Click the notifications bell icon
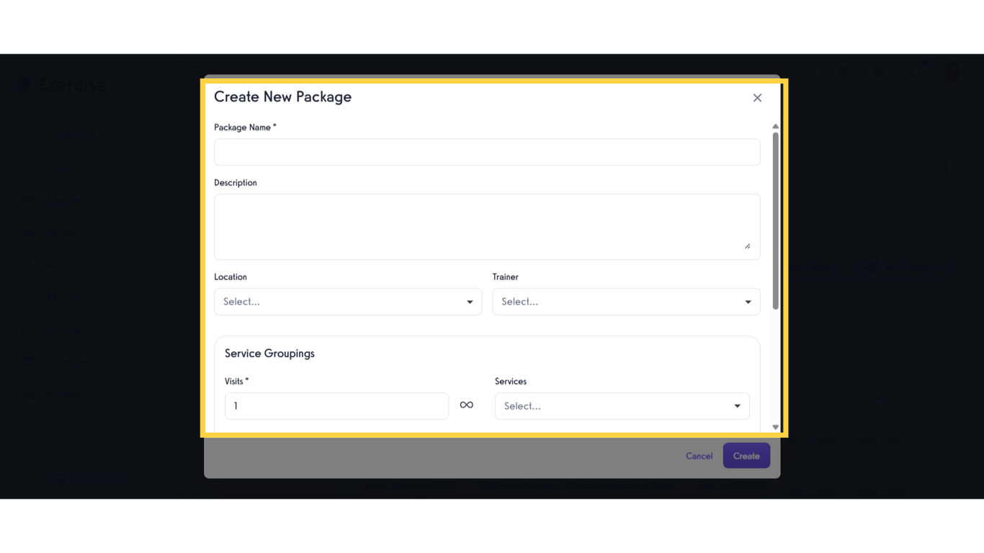The image size is (984, 553). pos(916,72)
